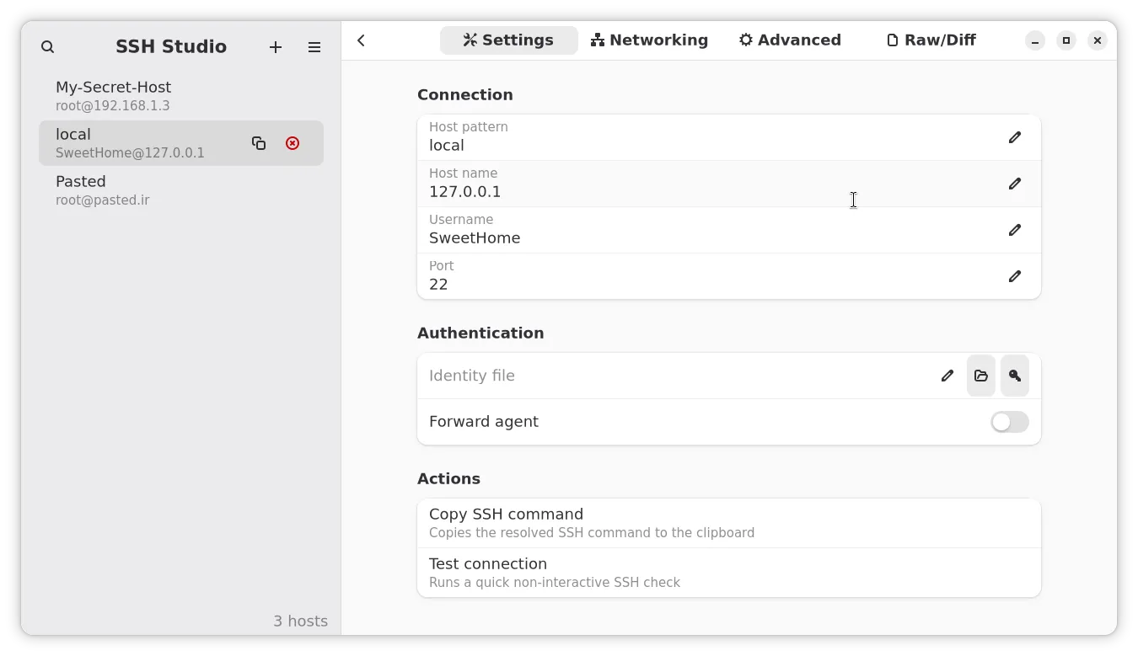1138x656 pixels.
Task: Open the Raw/Diff tab
Action: 931,40
